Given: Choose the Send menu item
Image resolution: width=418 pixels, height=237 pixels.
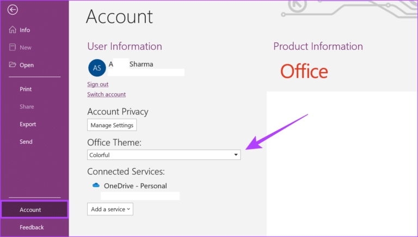Looking at the screenshot, I should (26, 142).
